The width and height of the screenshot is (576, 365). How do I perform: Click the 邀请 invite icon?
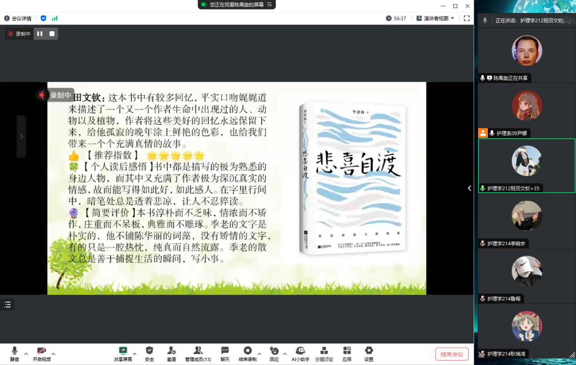[171, 353]
